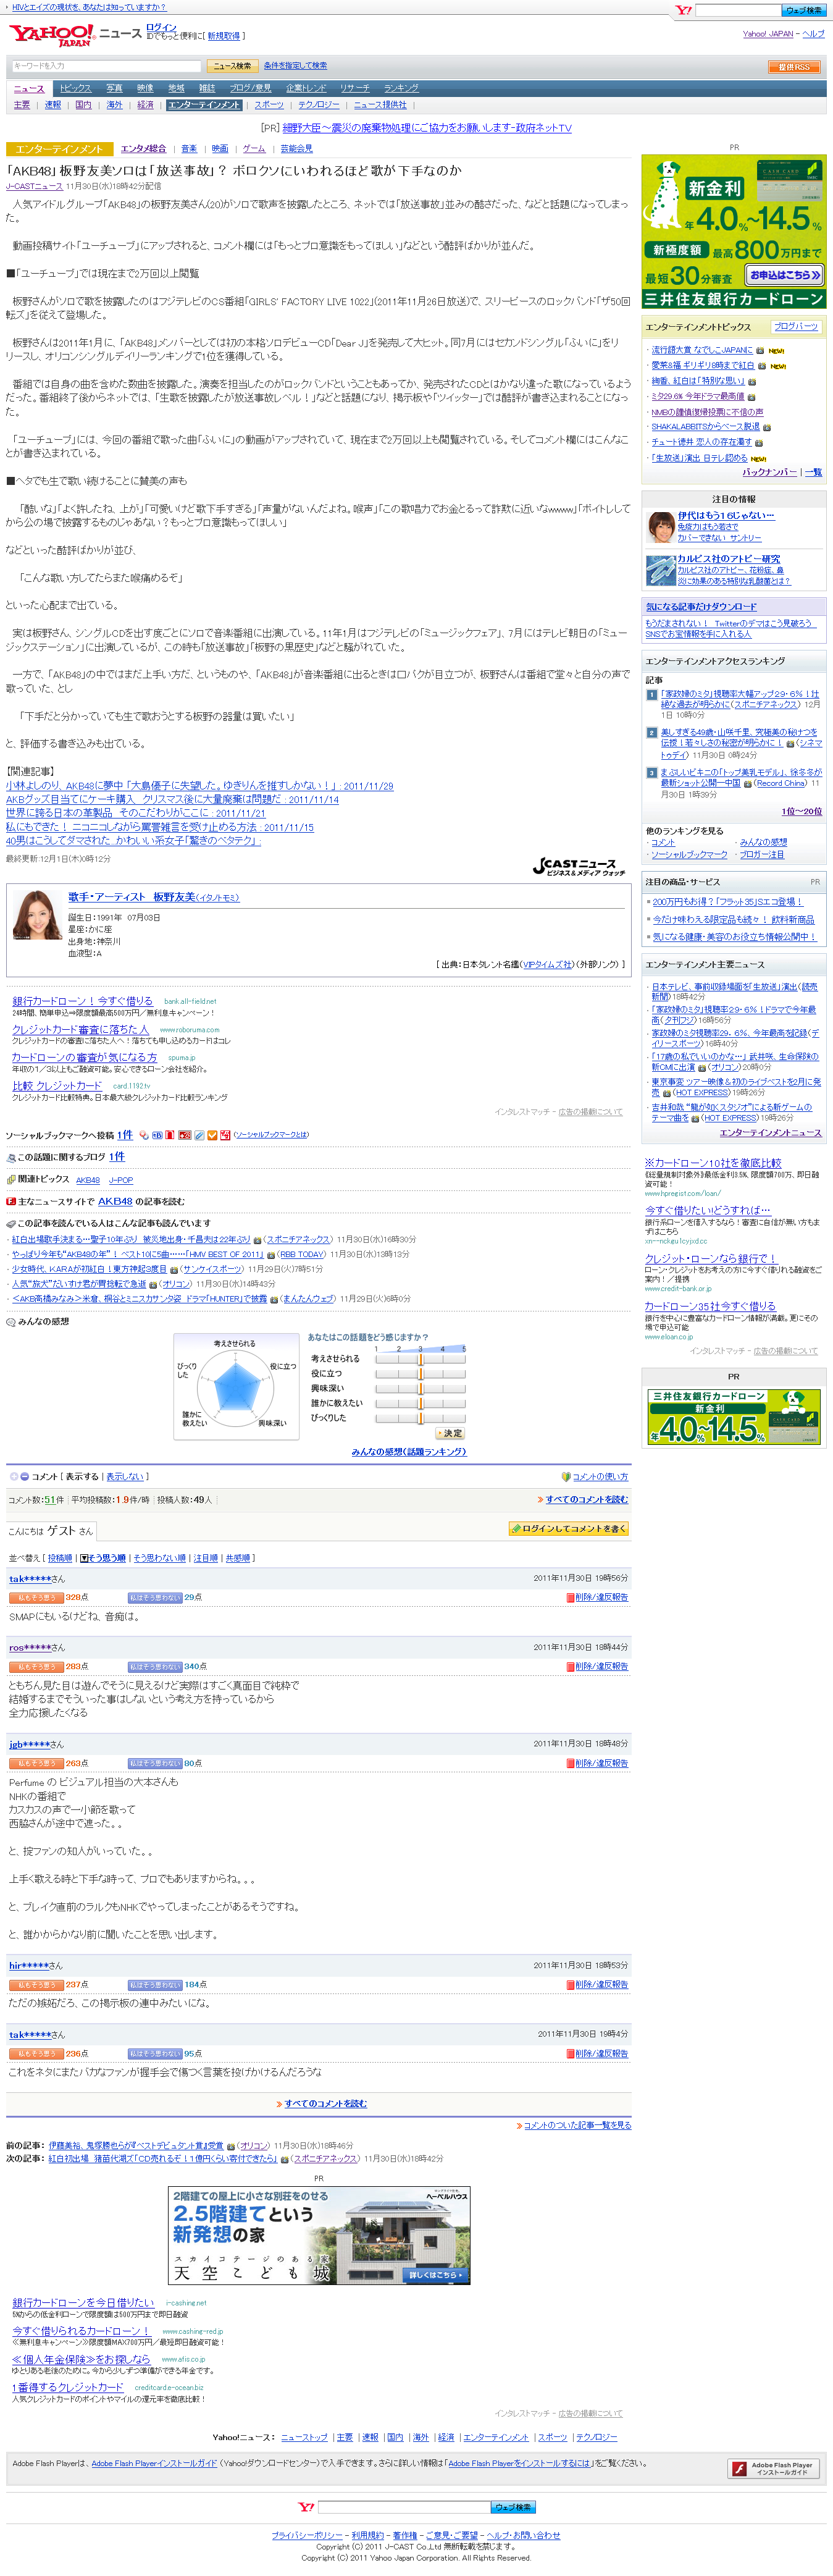Open the みんなの感想(話題ランキング) link
The height and width of the screenshot is (2576, 833).
(409, 1452)
